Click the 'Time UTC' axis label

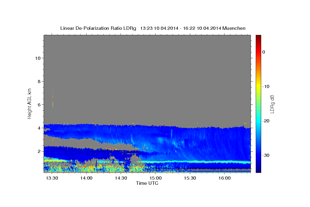[147, 183]
